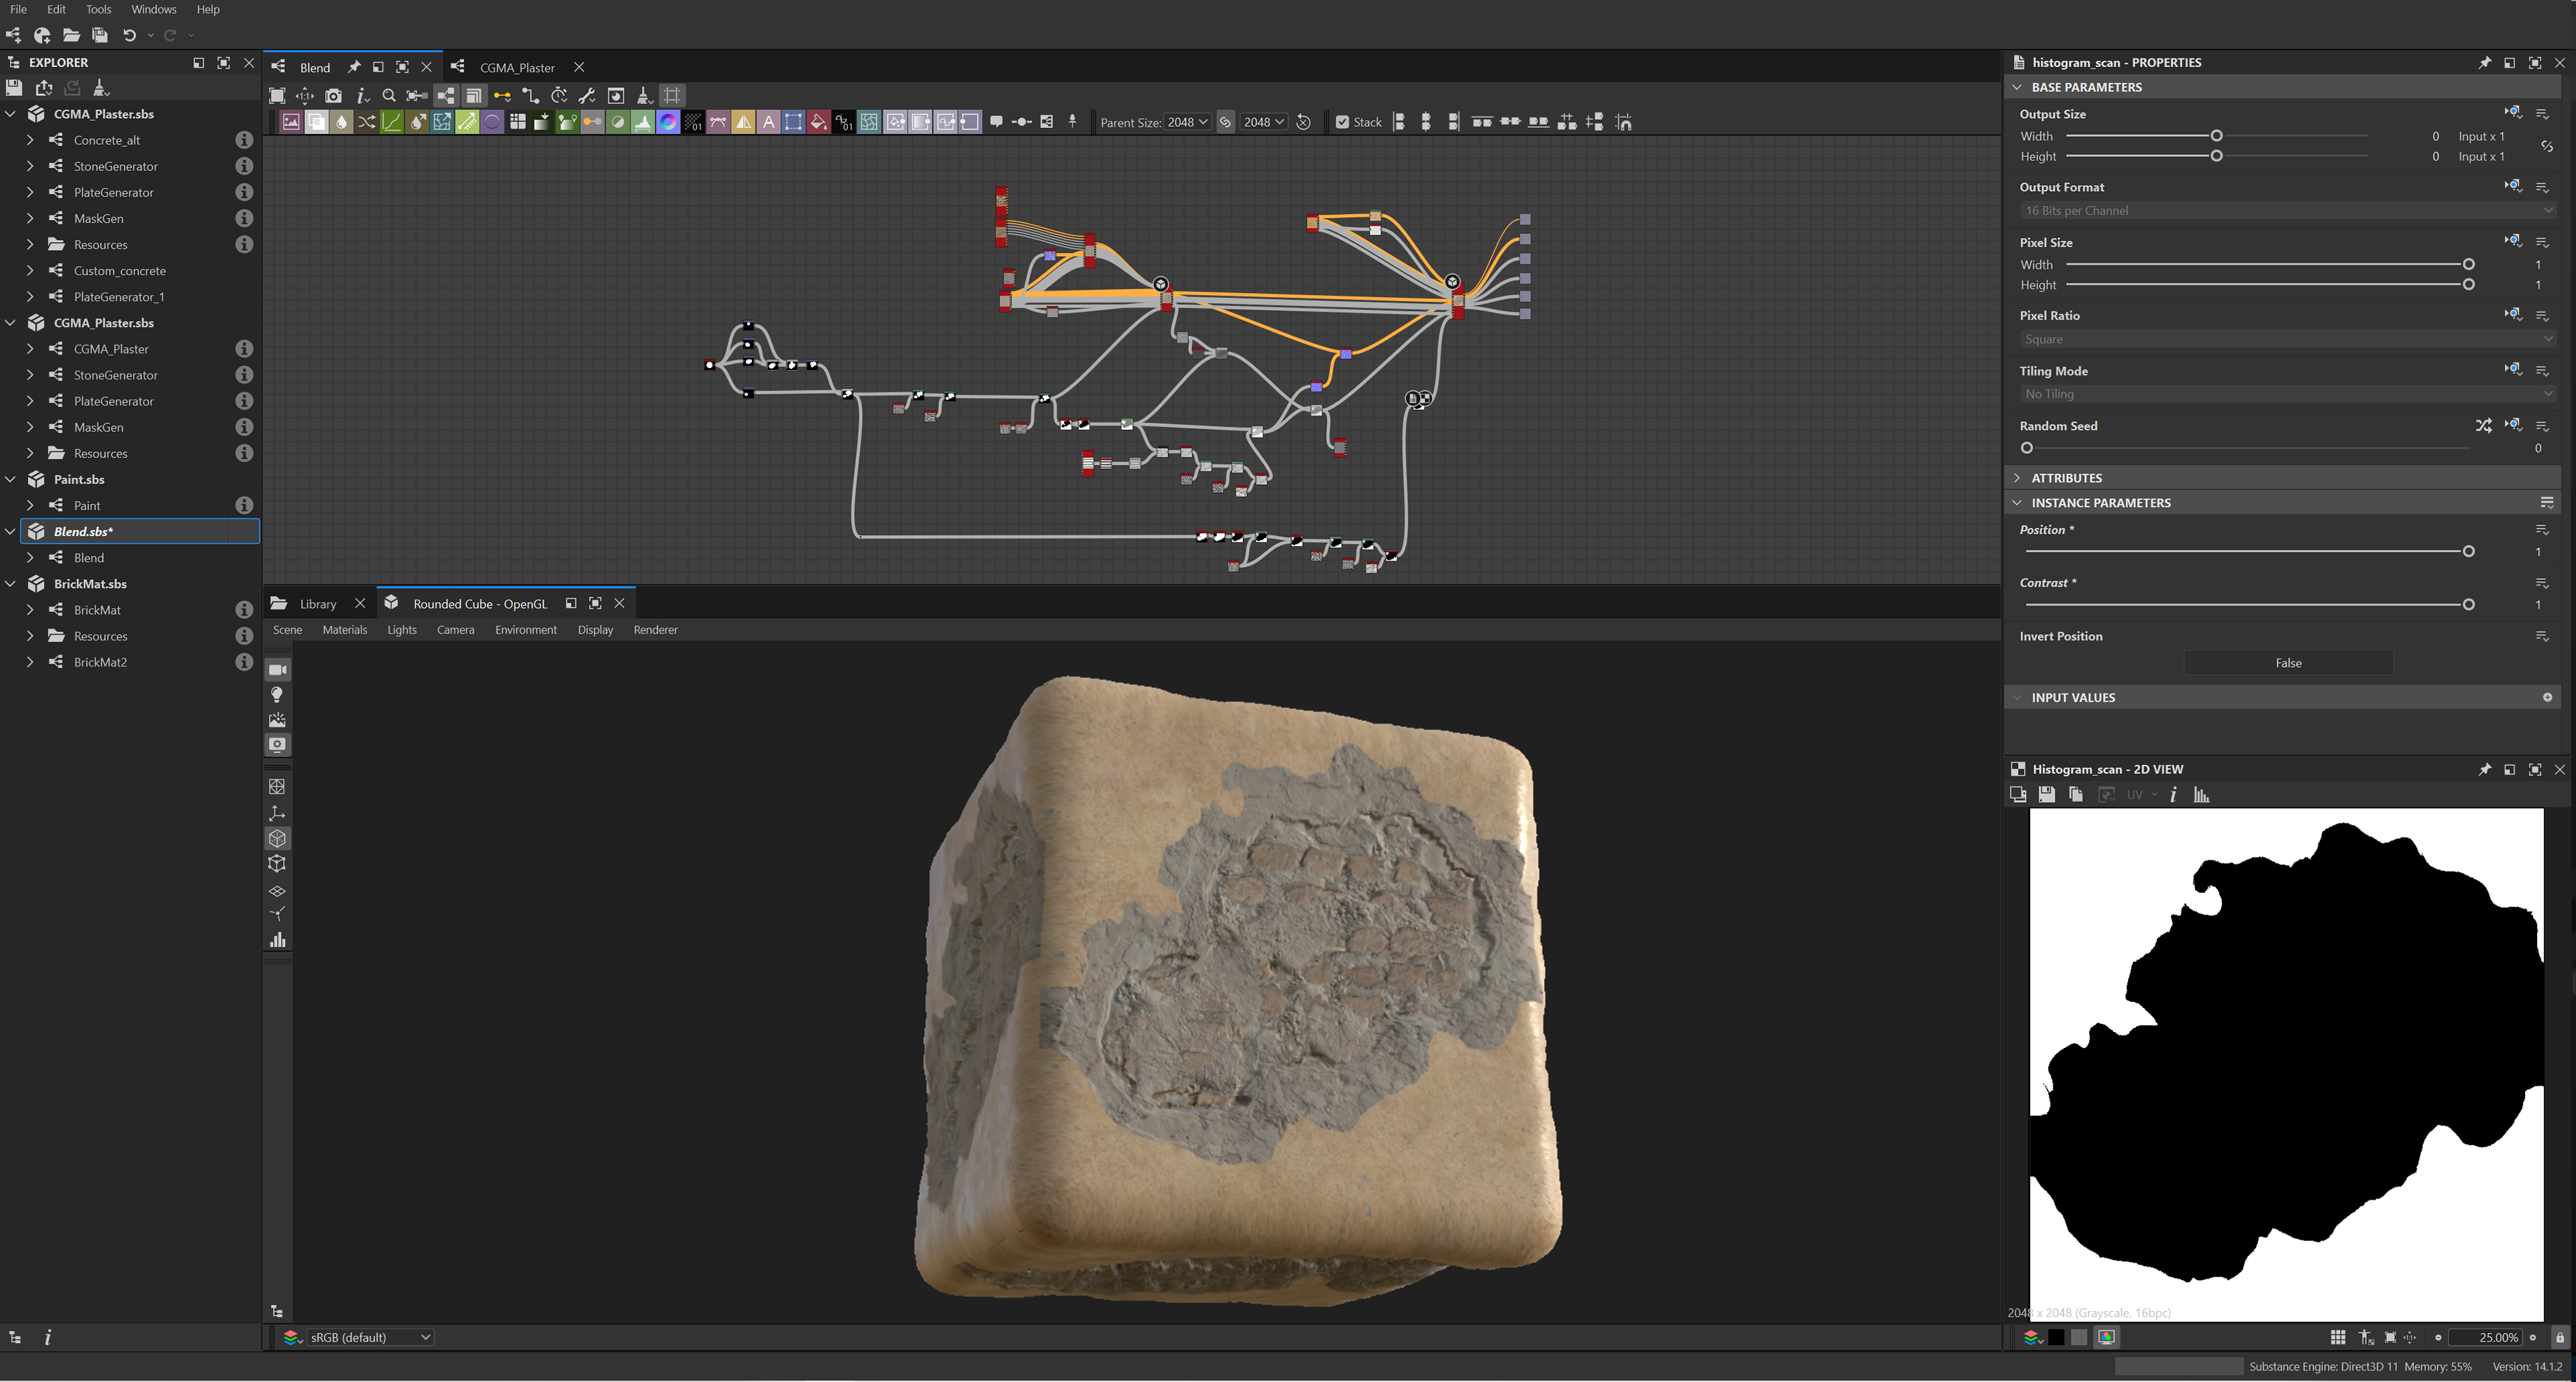Image resolution: width=2576 pixels, height=1382 pixels.
Task: Open the Windows menu
Action: [153, 9]
